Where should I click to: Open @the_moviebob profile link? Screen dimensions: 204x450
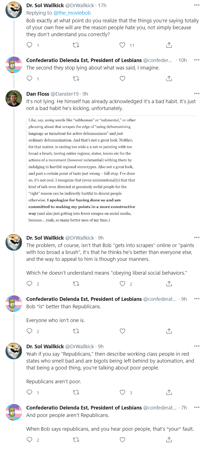tap(72, 13)
